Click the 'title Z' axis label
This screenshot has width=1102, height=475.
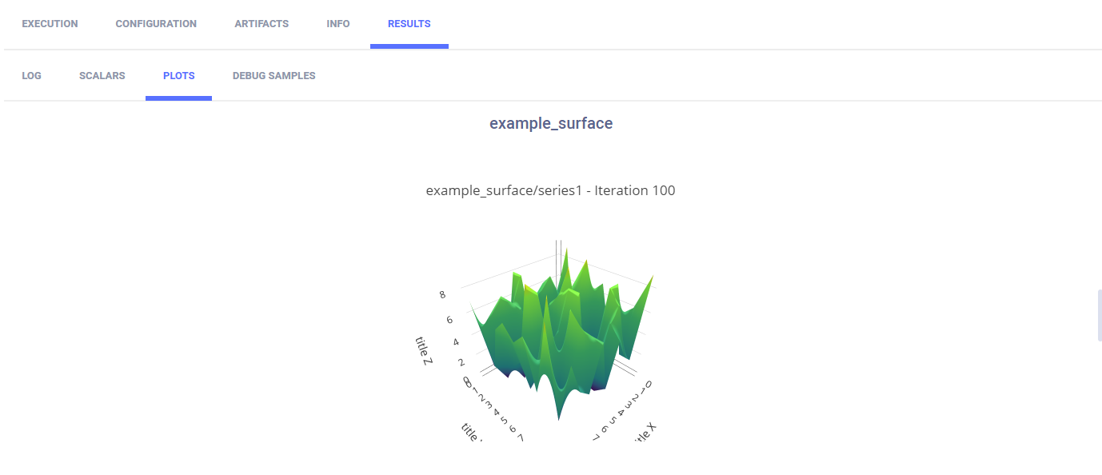(x=425, y=352)
